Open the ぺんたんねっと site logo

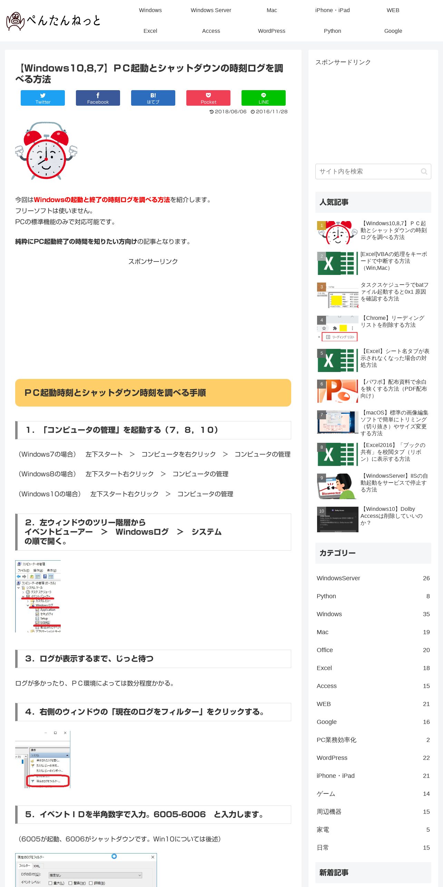coord(53,21)
